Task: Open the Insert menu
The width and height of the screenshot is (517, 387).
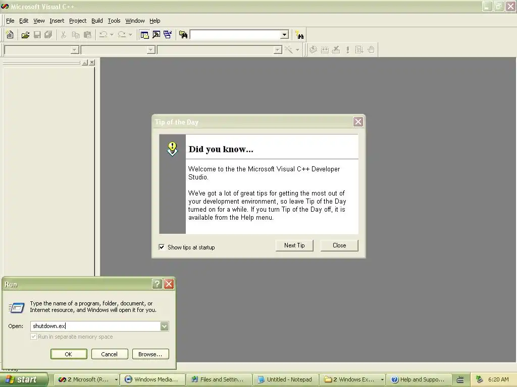Action: [57, 21]
